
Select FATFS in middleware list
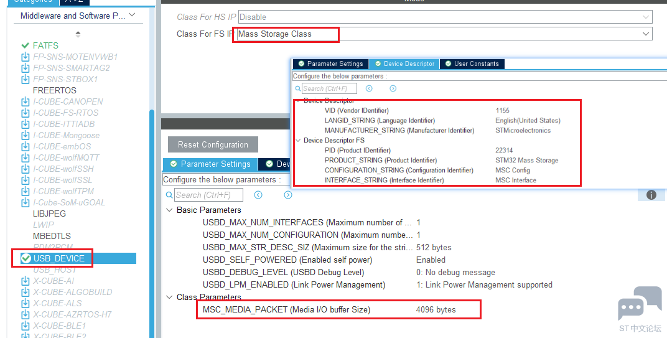[x=45, y=45]
